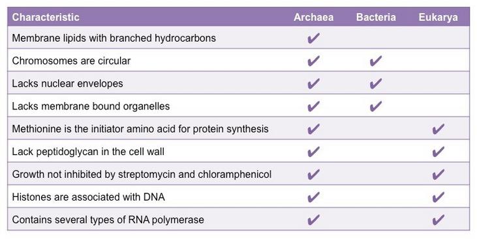Click 'Chromosomes are circular' row label
The height and width of the screenshot is (239, 477).
pos(71,61)
